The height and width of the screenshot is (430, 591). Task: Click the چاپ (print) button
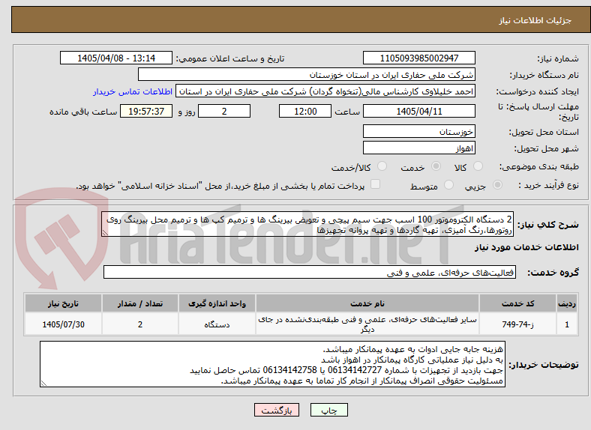329,410
